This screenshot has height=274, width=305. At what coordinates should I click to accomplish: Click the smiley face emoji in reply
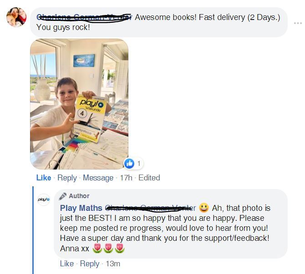[203, 208]
